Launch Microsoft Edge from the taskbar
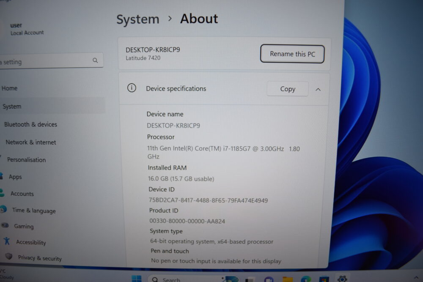This screenshot has width=423, height=282. point(306,279)
